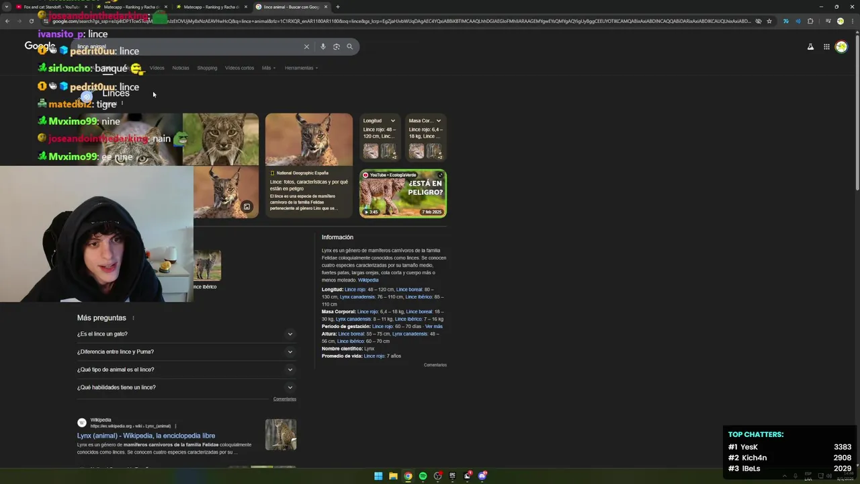The width and height of the screenshot is (860, 484).
Task: Click the Chrome extensions icon
Action: [810, 21]
